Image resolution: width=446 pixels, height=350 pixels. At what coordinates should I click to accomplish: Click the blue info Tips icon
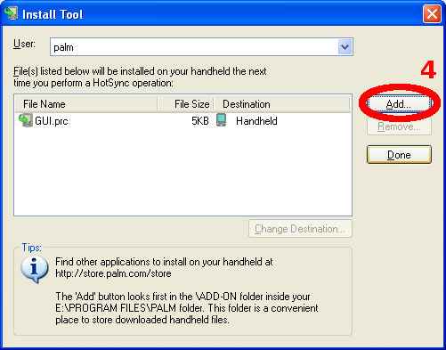click(x=35, y=269)
